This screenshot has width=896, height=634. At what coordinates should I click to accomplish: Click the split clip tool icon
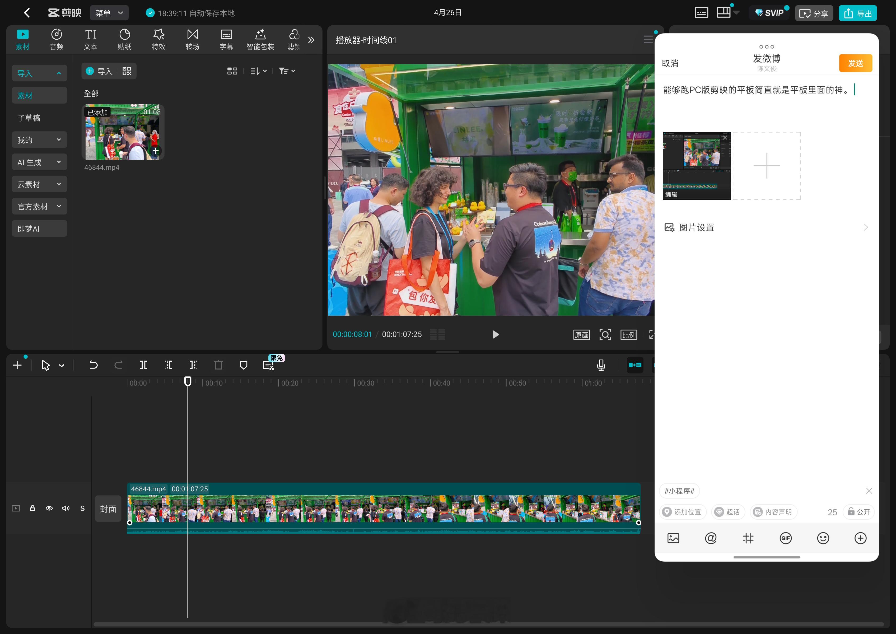[x=143, y=365]
